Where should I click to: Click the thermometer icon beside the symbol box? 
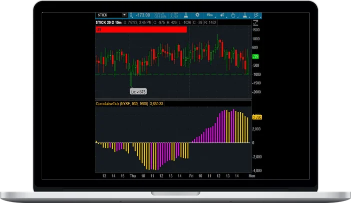coord(130,16)
